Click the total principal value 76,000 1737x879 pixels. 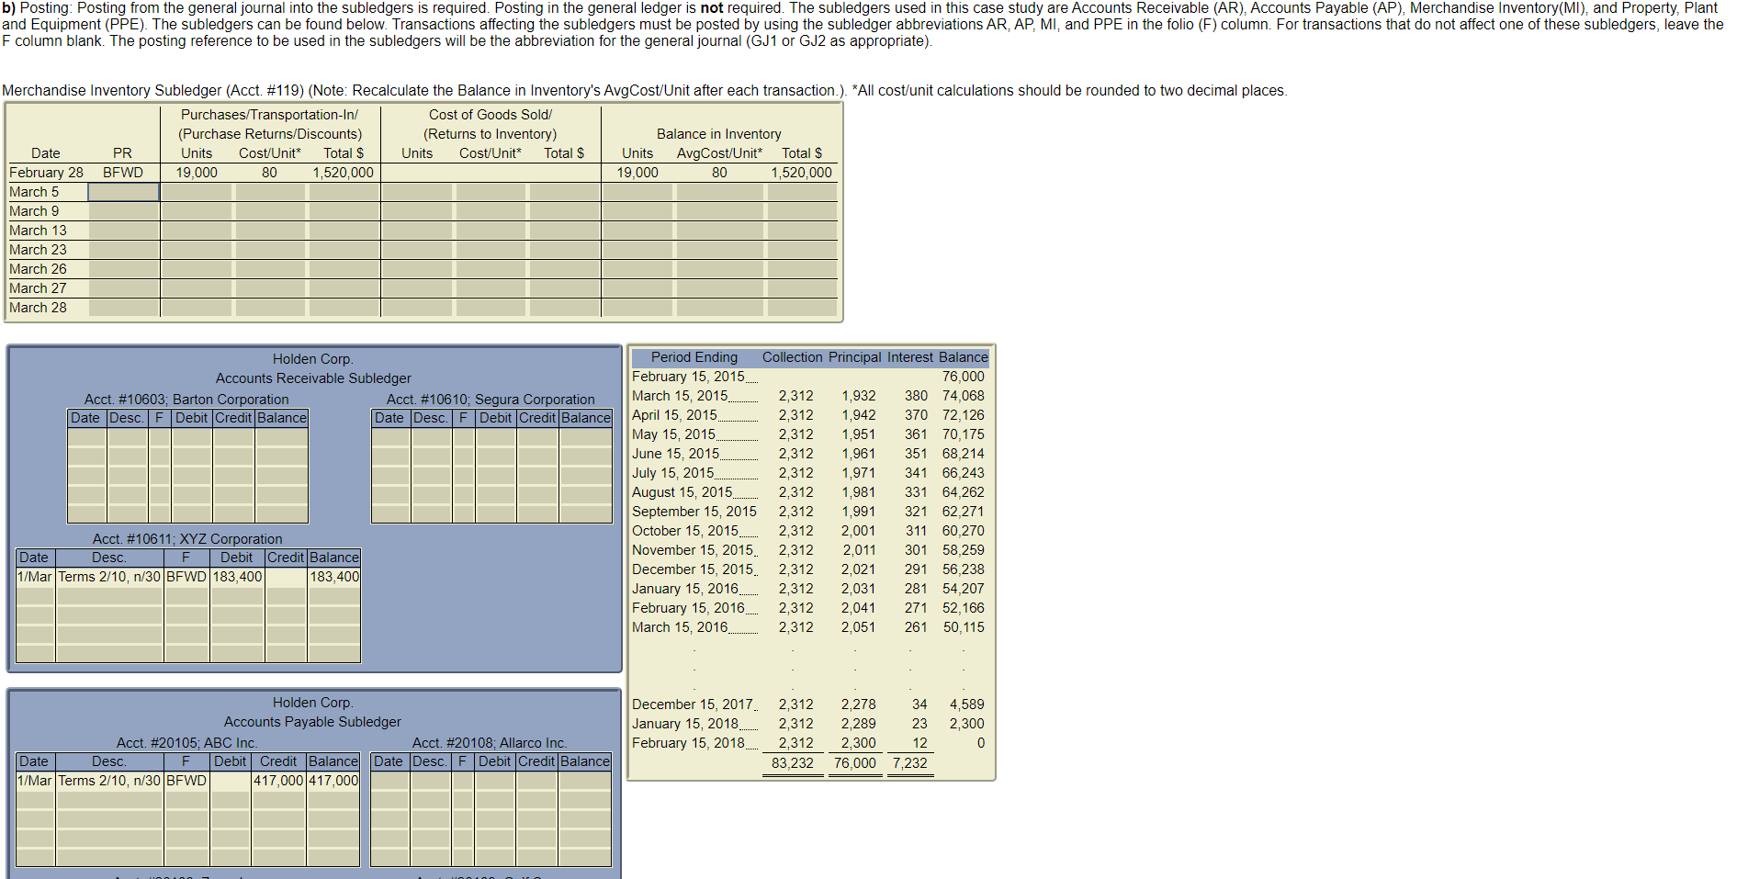click(855, 763)
